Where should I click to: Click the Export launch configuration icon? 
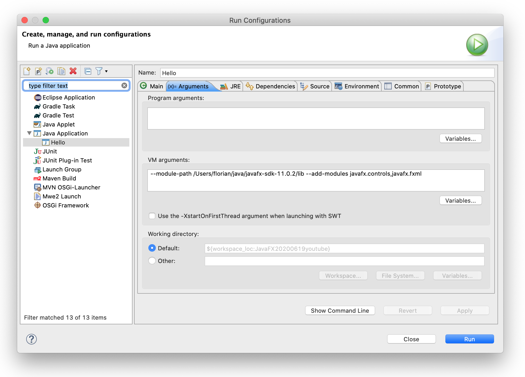pyautogui.click(x=49, y=71)
